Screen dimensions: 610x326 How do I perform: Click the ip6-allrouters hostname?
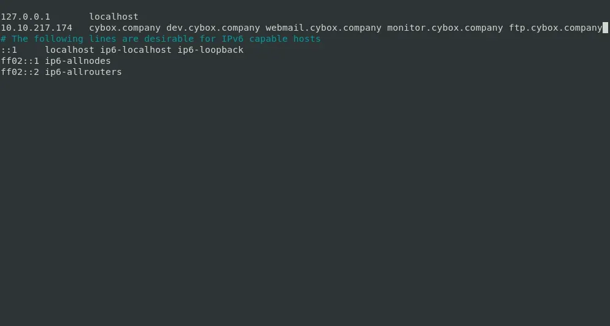83,72
